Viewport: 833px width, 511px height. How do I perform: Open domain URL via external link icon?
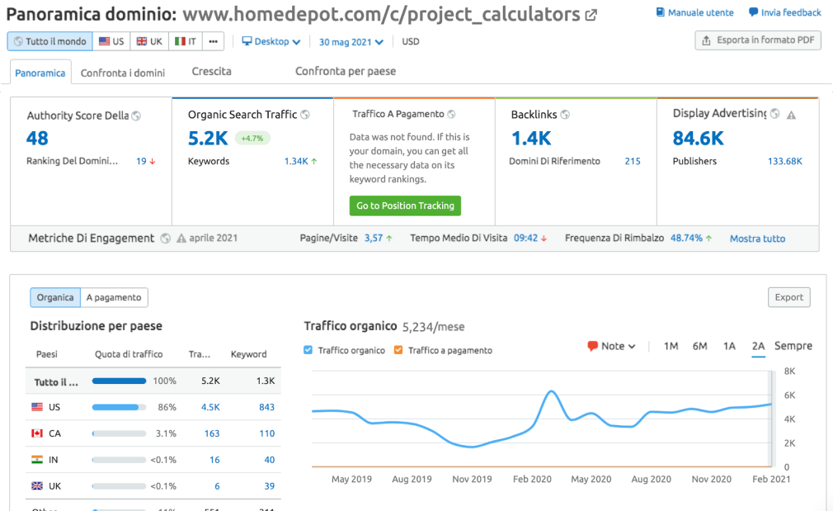point(591,16)
